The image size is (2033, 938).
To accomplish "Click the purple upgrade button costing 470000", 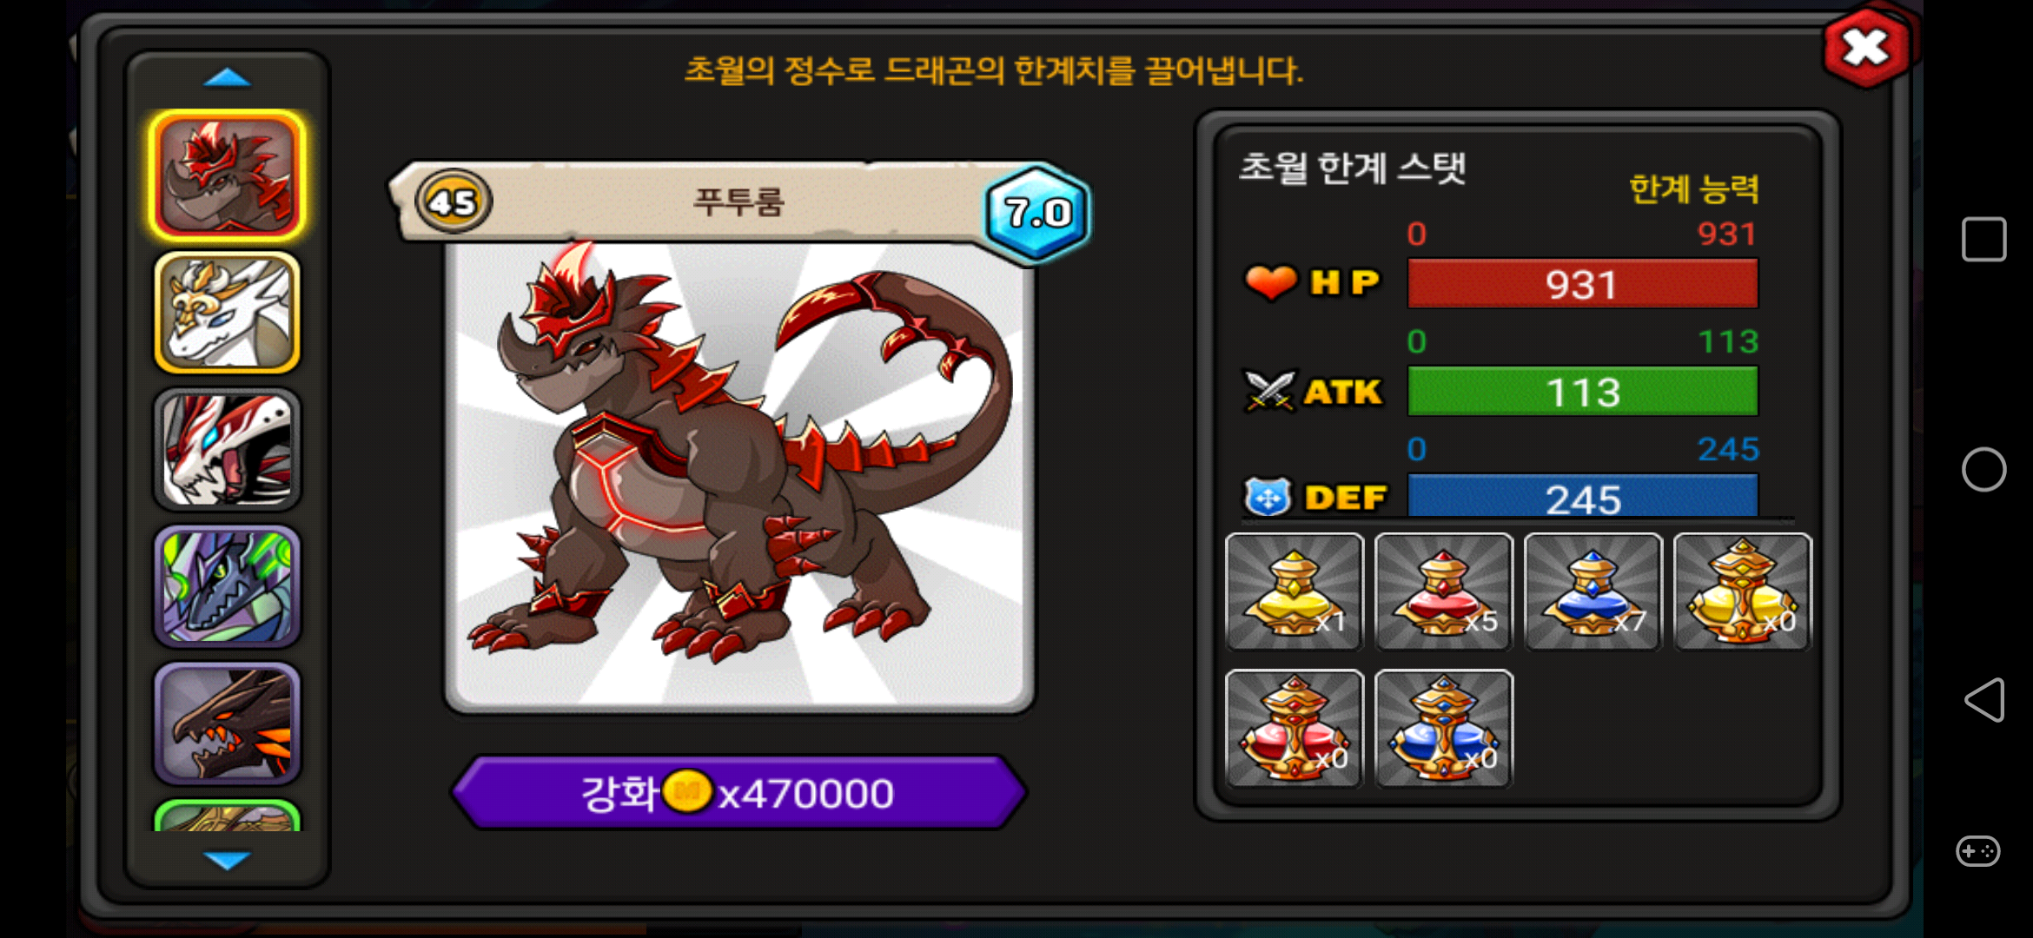I will point(738,793).
